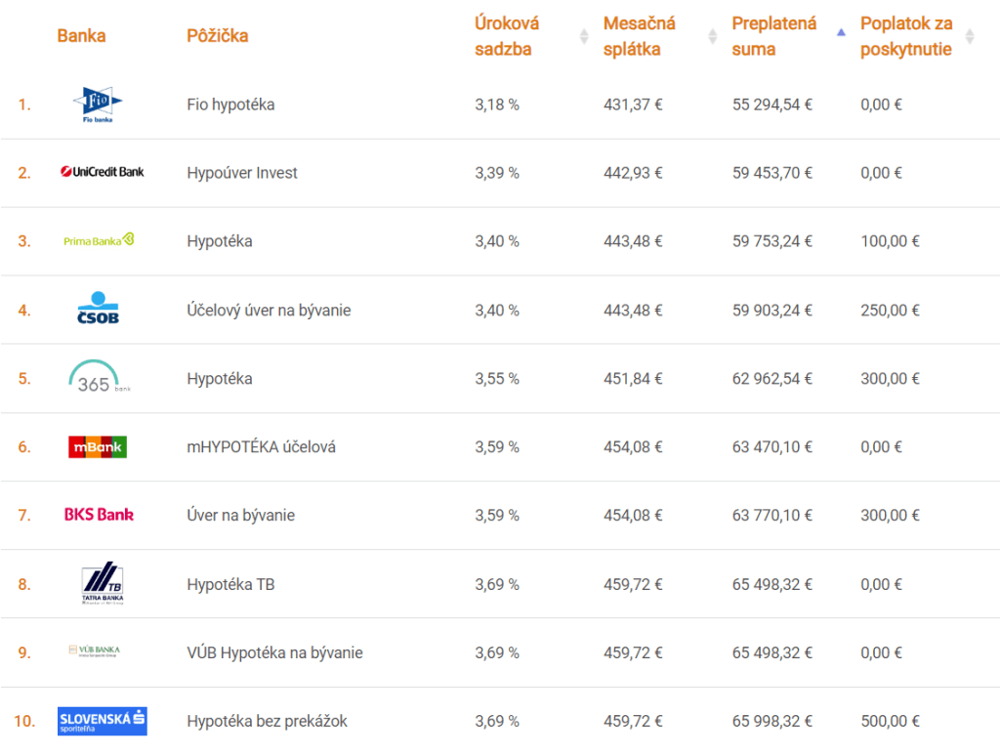Click the Banka column header
Viewport: 1000px width, 755px height.
81,36
